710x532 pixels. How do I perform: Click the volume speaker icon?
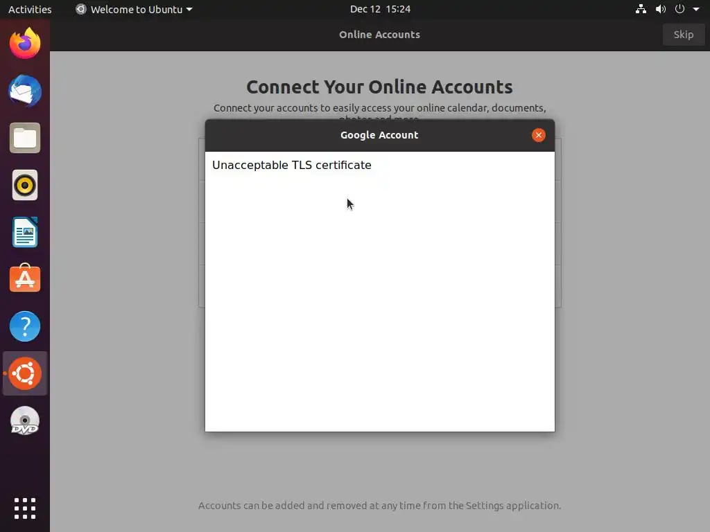coord(661,9)
